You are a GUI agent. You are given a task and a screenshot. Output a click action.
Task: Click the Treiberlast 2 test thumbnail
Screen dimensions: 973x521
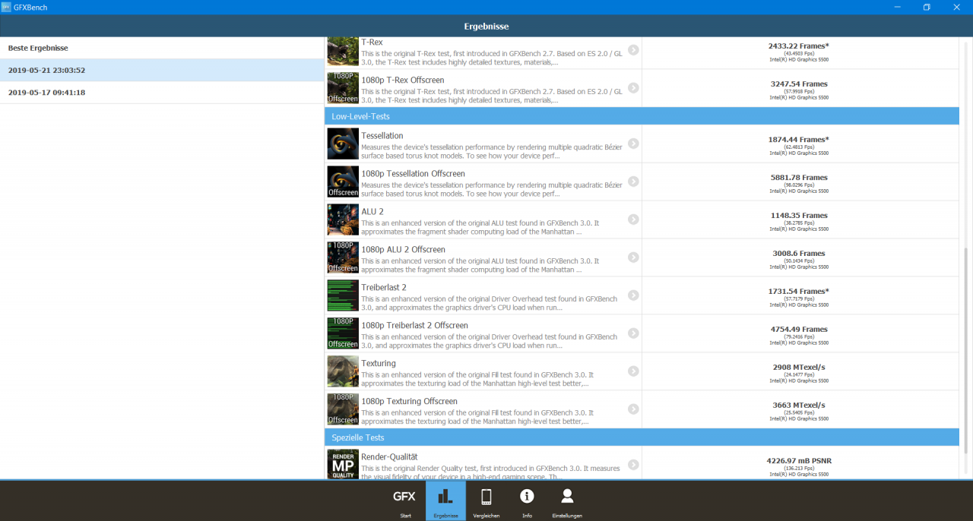343,295
